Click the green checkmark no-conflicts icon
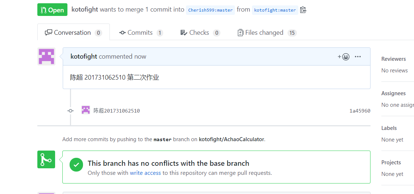The image size is (414, 194). [x=76, y=165]
